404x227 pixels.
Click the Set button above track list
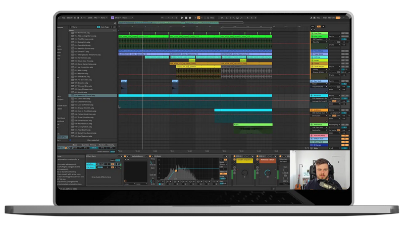pos(313,26)
